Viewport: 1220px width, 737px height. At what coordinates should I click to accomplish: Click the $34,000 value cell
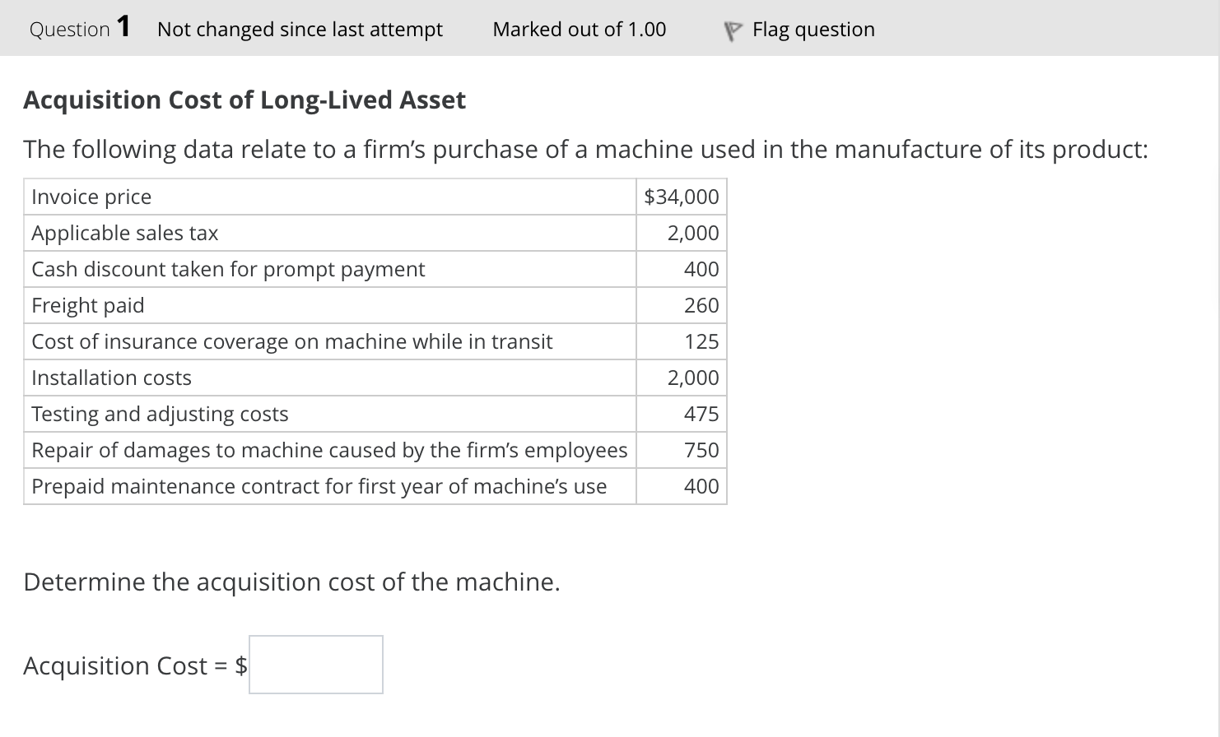click(x=681, y=197)
